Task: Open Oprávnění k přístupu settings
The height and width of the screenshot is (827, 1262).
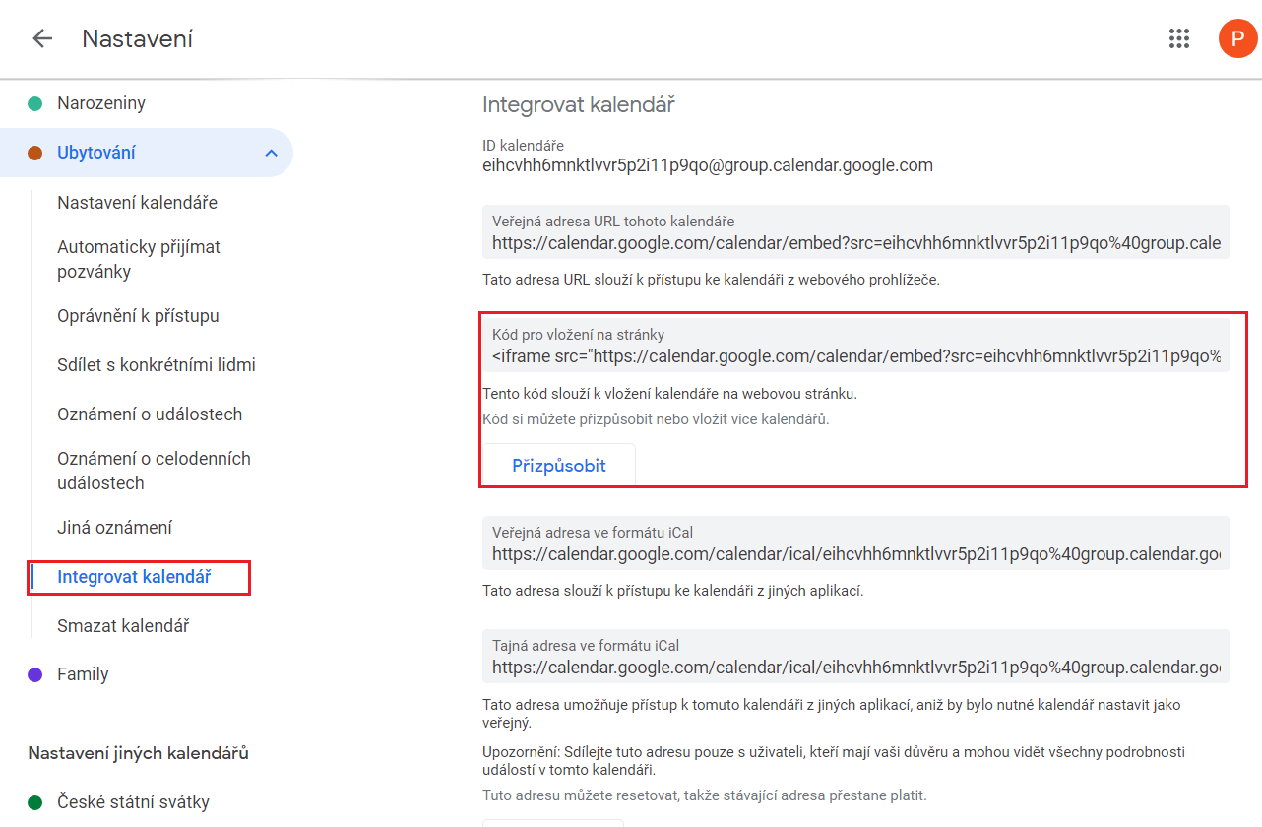Action: [x=138, y=316]
